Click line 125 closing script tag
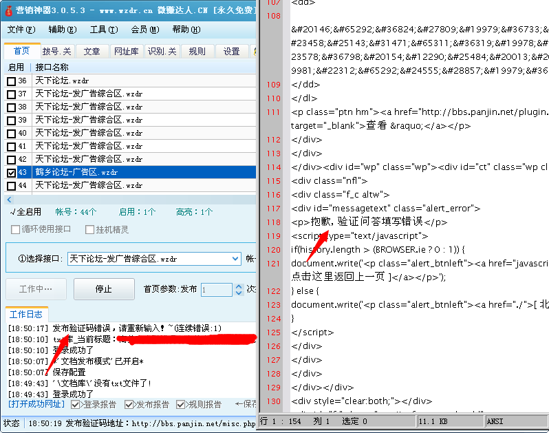549x433 pixels. pyautogui.click(x=312, y=332)
